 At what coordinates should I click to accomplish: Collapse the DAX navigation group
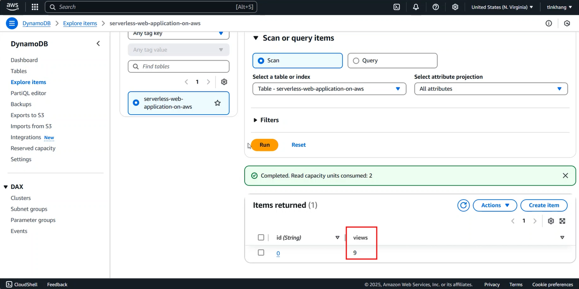(x=6, y=187)
